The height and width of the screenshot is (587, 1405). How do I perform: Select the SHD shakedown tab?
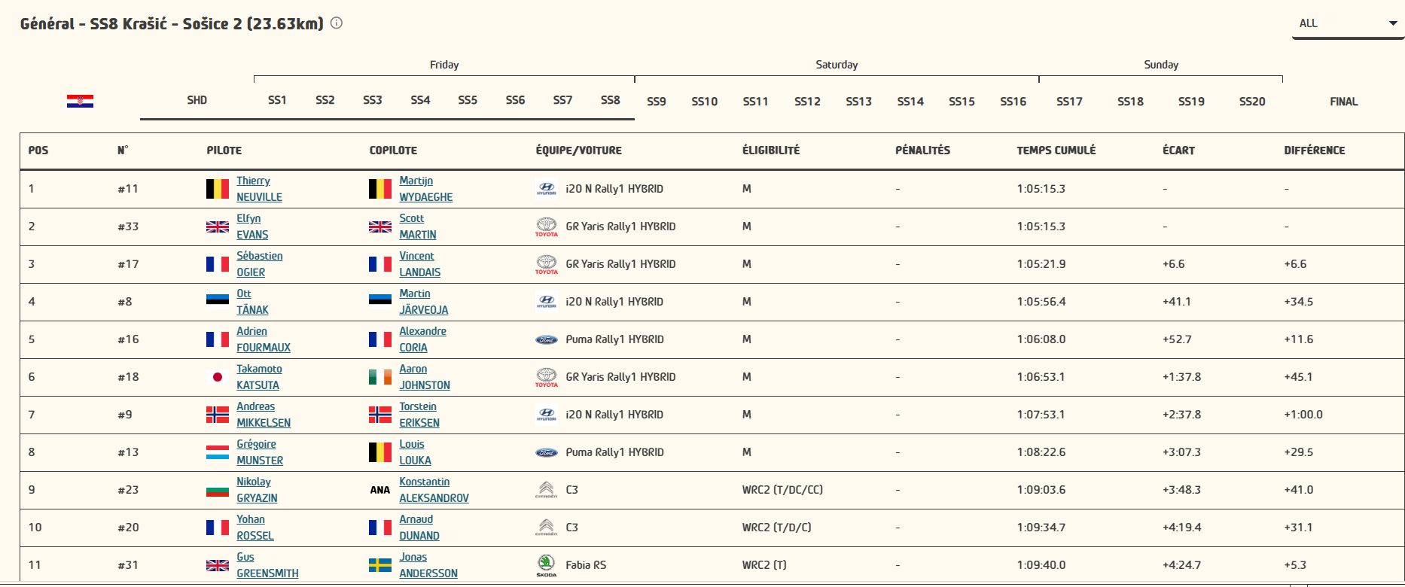(x=197, y=100)
